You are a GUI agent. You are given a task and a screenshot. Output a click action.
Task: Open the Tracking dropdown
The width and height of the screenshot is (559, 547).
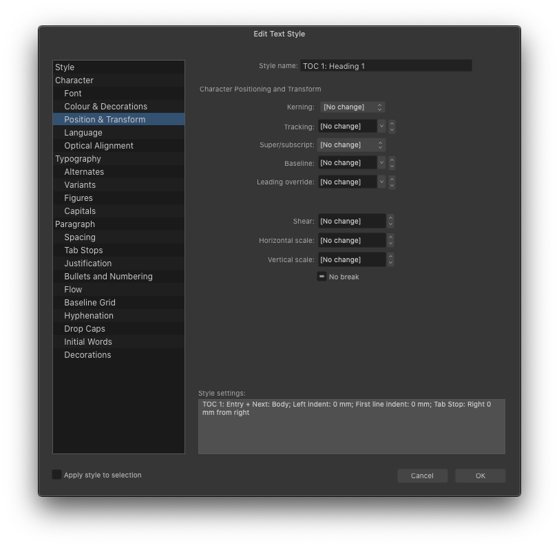348,126
